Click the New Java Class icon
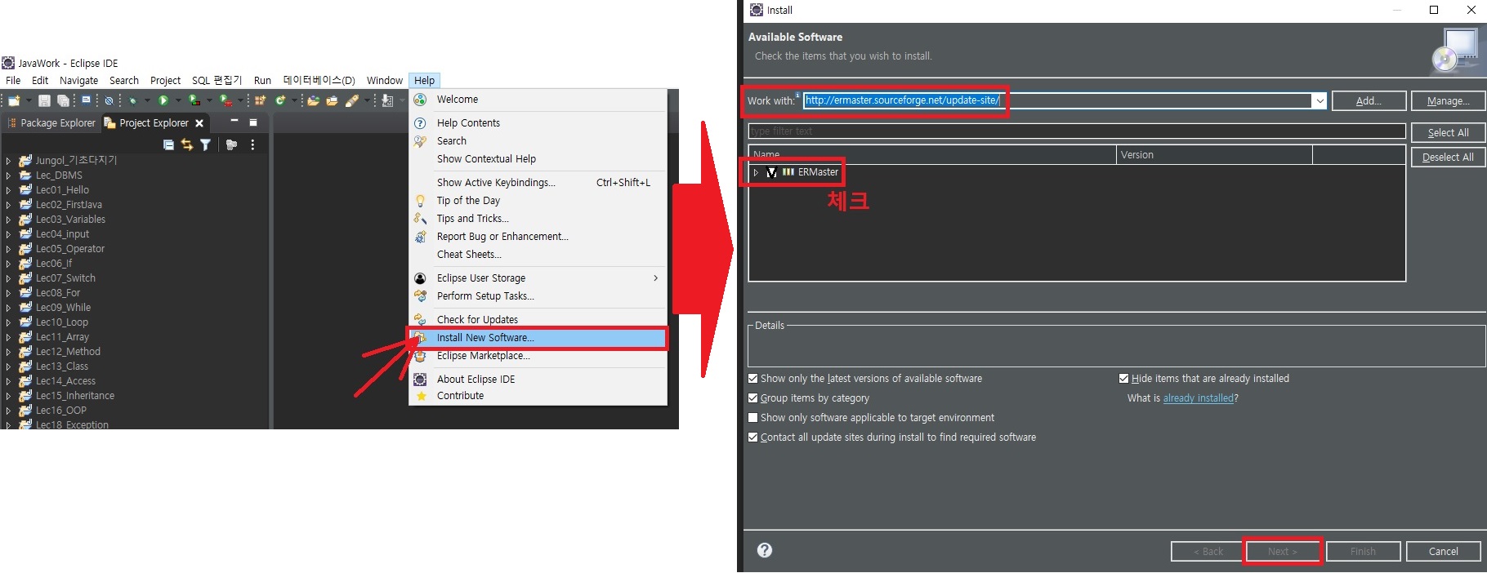The image size is (1487, 573). [280, 100]
